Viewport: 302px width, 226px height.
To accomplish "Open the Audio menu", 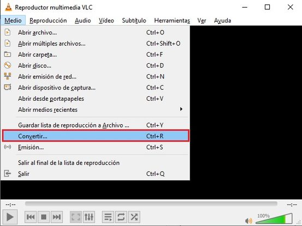I will (x=83, y=20).
